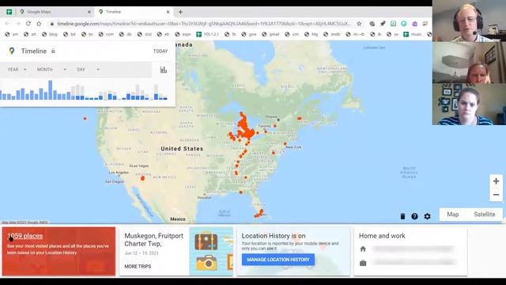Open the FDL1.2.1 bookmark
The width and height of the screenshot is (506, 285).
(x=207, y=34)
